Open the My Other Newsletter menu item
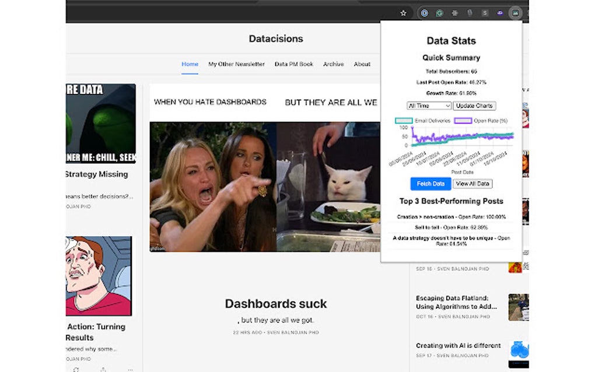 [x=236, y=64]
